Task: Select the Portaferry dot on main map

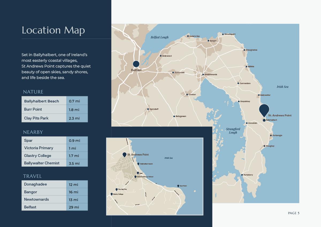Action: tap(242, 175)
